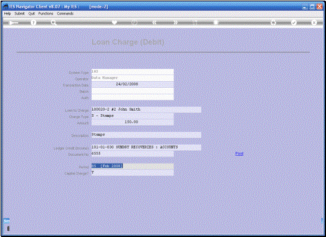Viewport: 326px width, 237px height.
Task: Click the key icon in the toolbar
Action: coord(13,23)
